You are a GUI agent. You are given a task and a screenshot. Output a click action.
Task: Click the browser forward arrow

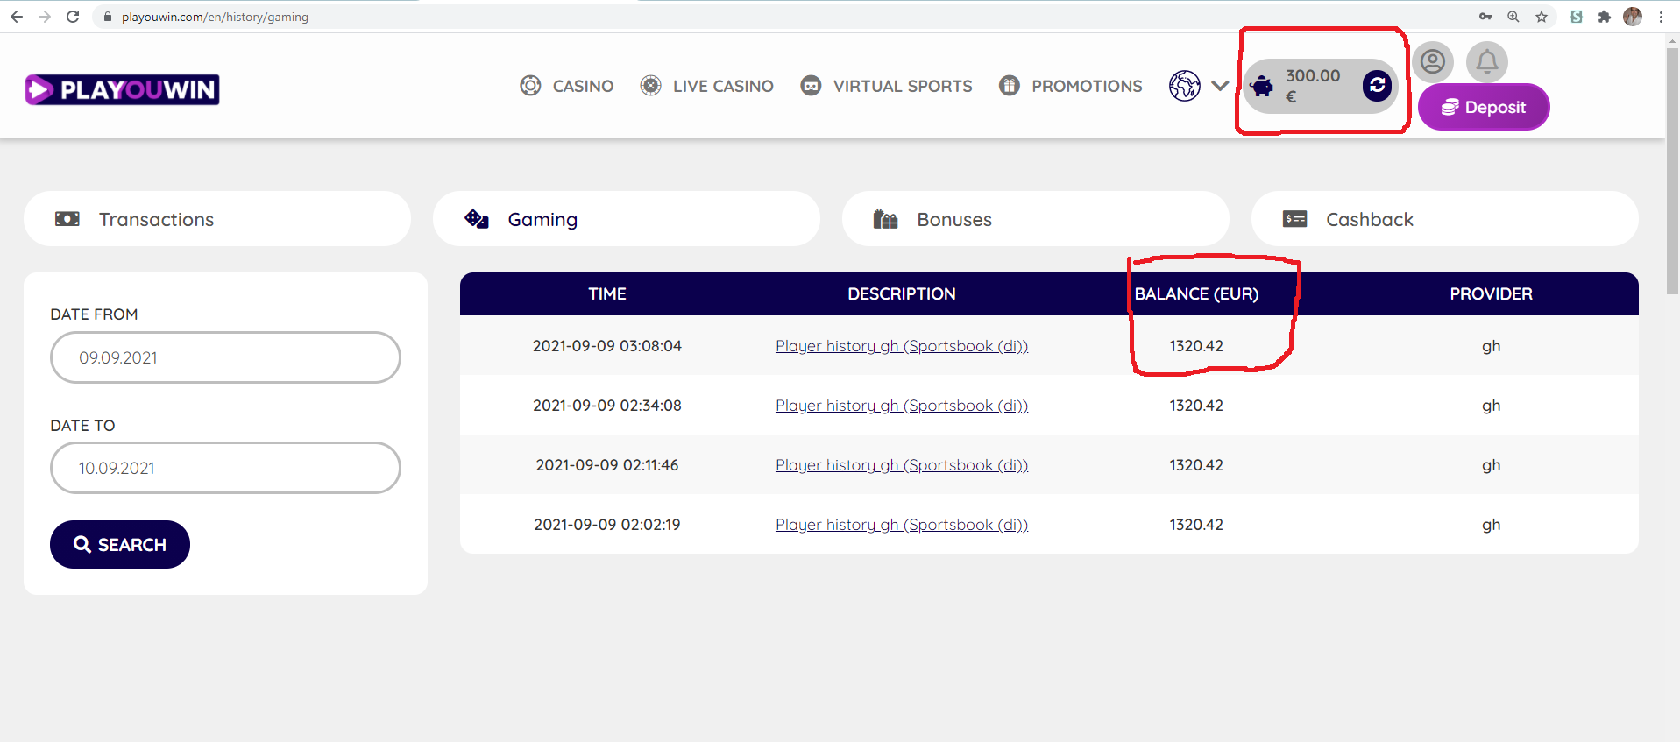tap(45, 17)
